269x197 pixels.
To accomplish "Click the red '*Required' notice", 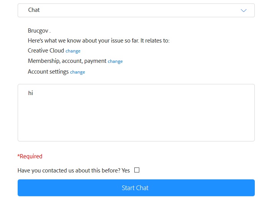I will tap(30, 156).
